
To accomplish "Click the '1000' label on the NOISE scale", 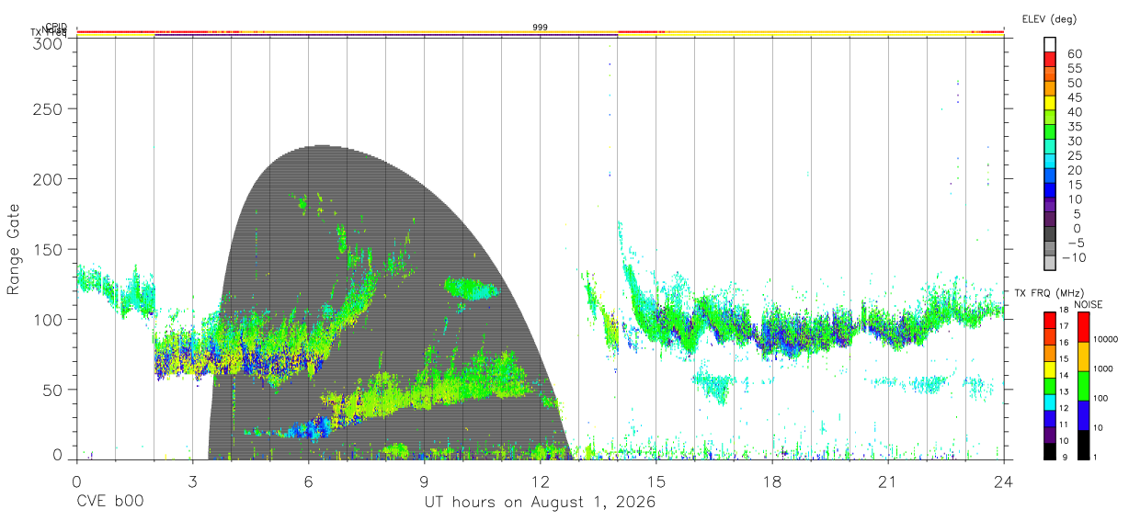I will [x=1104, y=368].
